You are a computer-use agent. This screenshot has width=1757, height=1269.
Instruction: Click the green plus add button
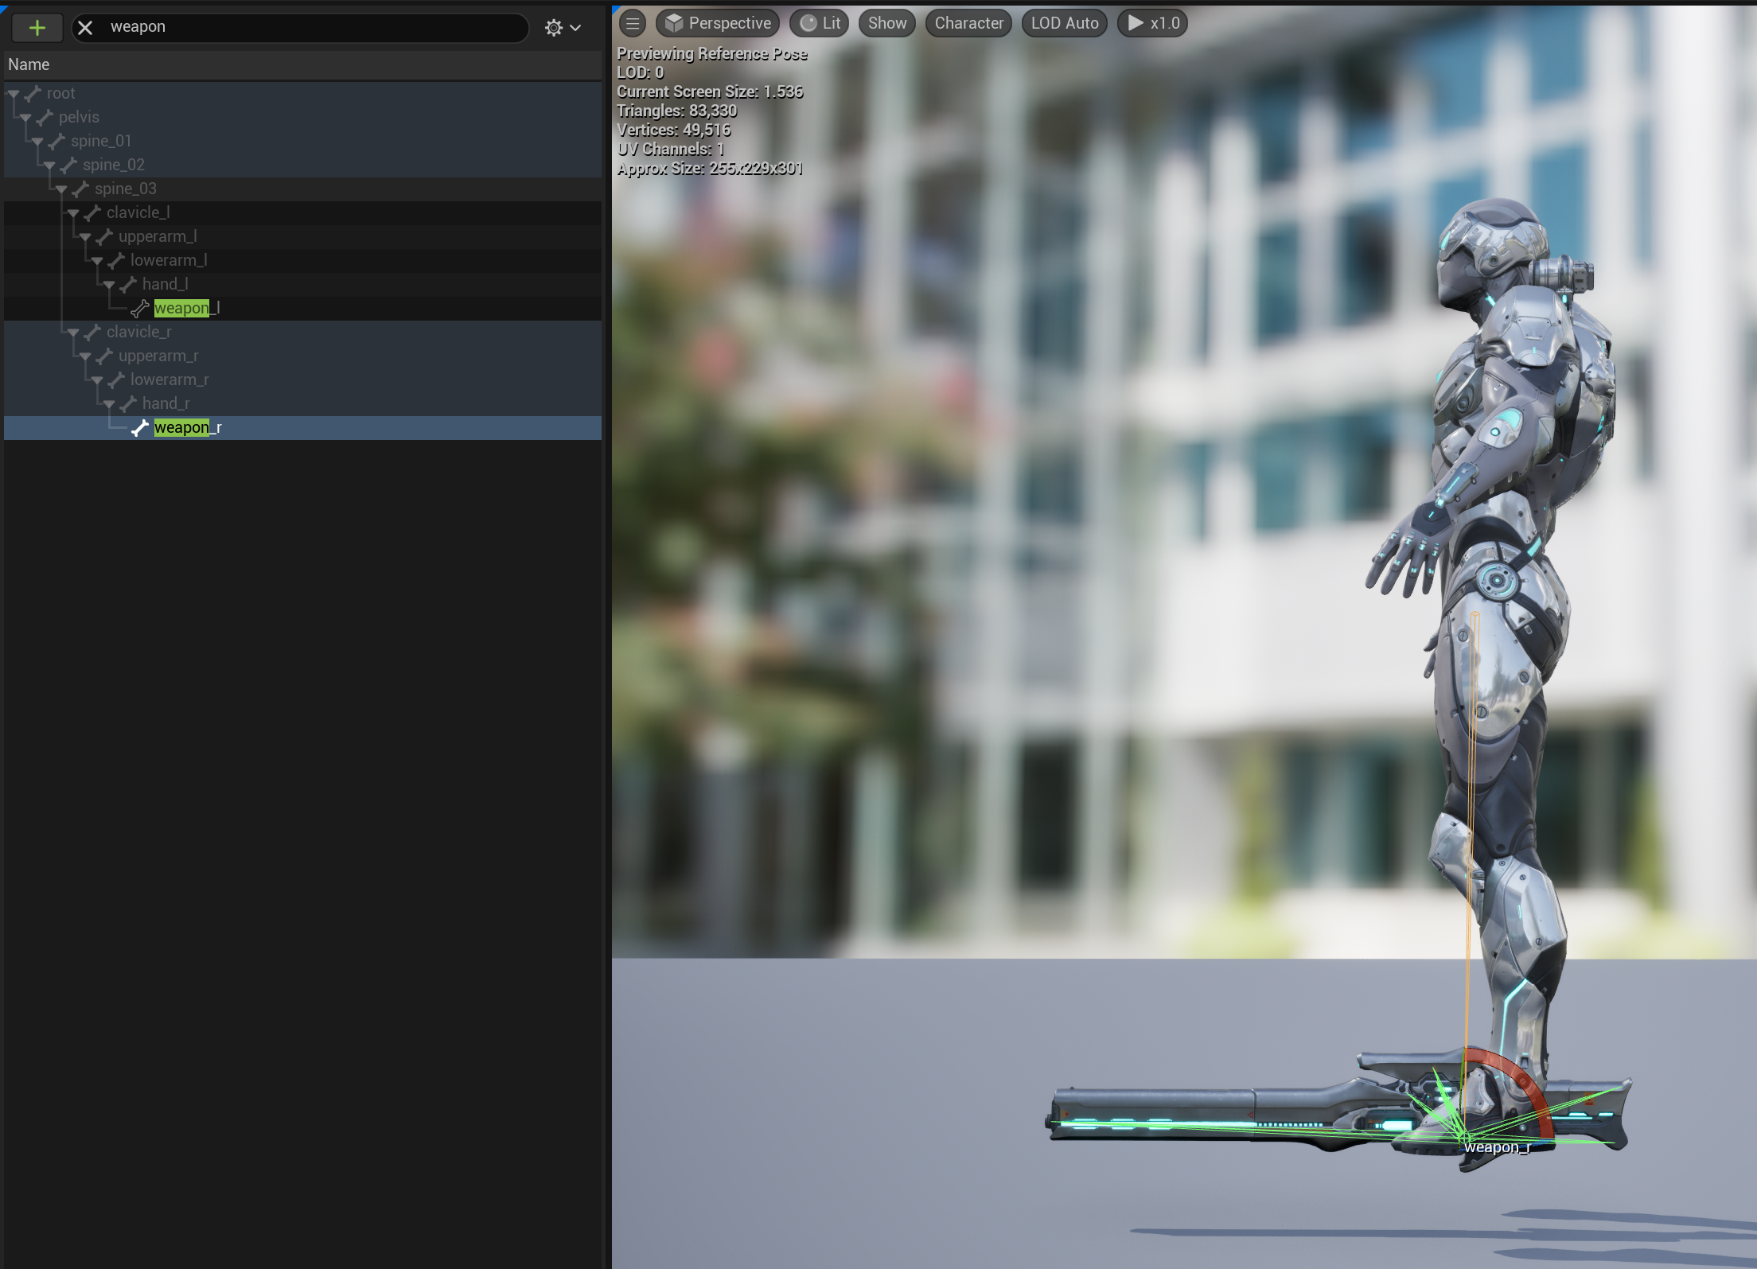[x=37, y=28]
